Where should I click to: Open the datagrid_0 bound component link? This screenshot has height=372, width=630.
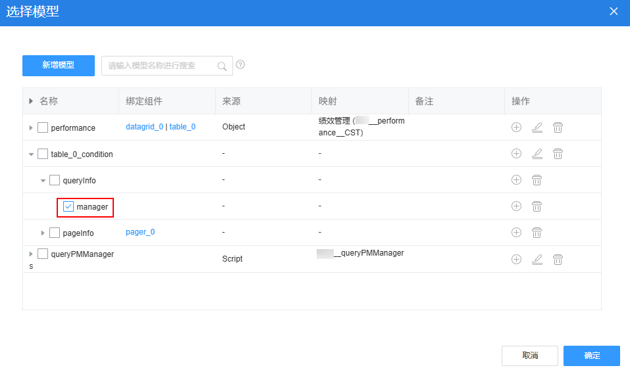[x=144, y=127]
